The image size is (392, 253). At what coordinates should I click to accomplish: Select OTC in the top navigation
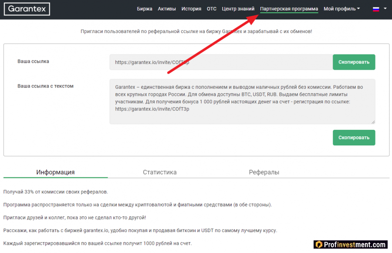pyautogui.click(x=212, y=9)
